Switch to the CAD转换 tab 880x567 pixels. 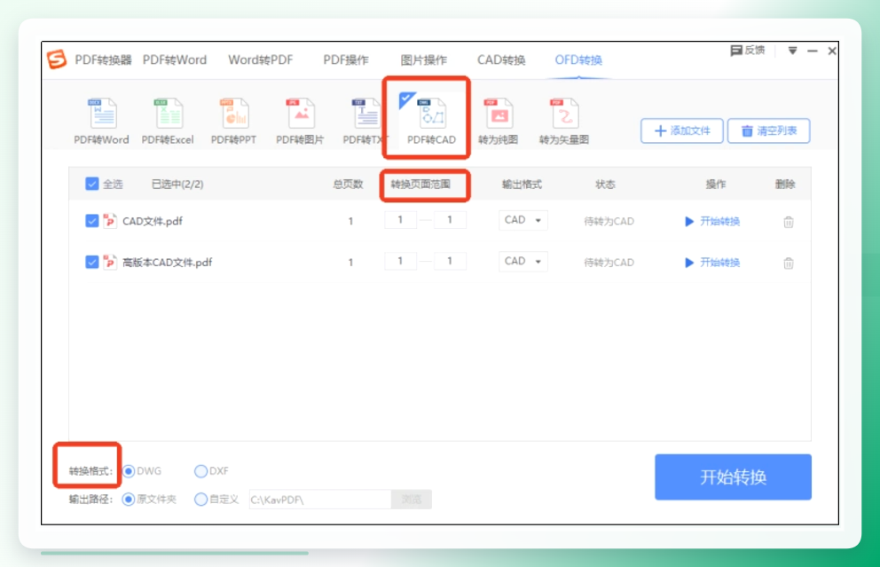pos(501,59)
